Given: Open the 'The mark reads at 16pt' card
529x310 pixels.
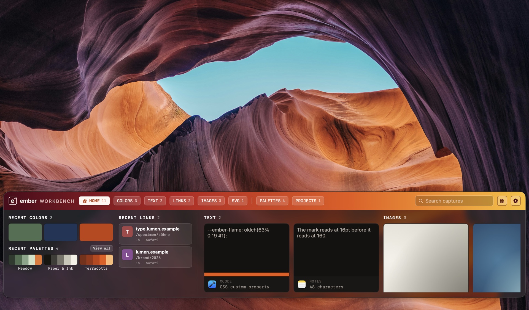Looking at the screenshot, I should [336, 258].
